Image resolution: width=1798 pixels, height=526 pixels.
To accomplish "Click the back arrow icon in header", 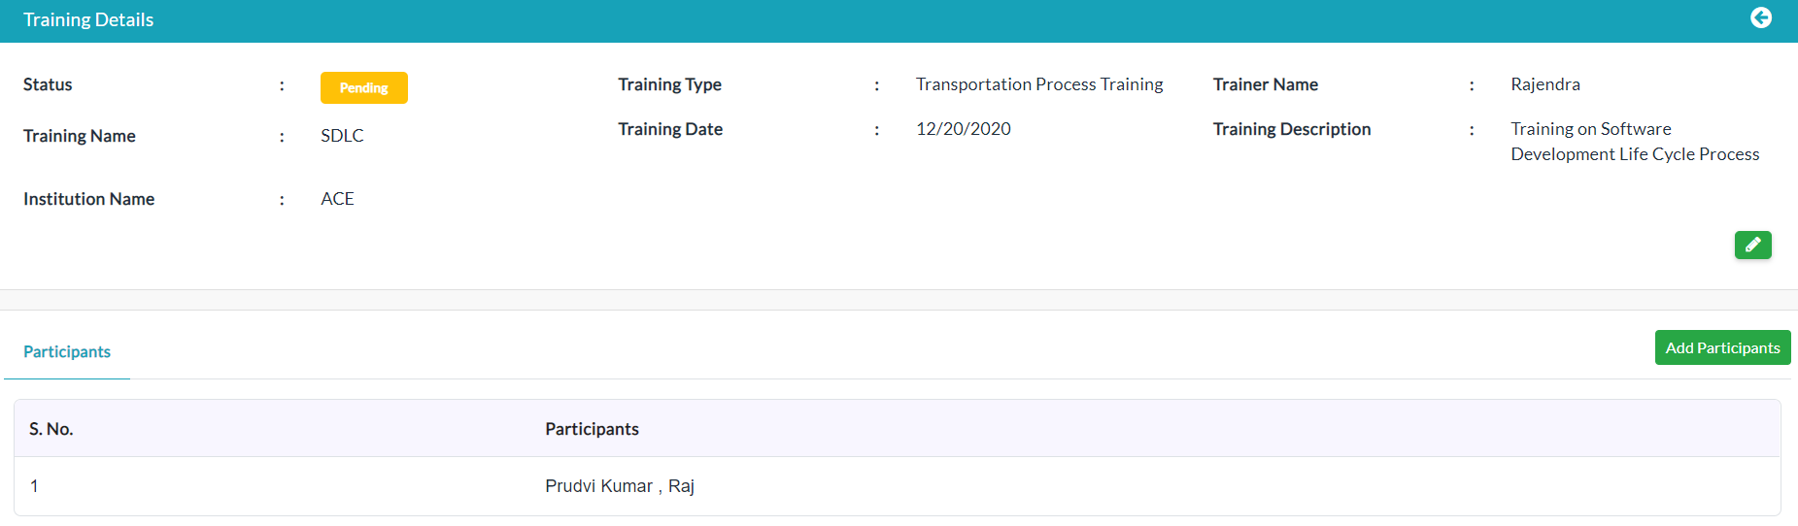I will [x=1760, y=18].
